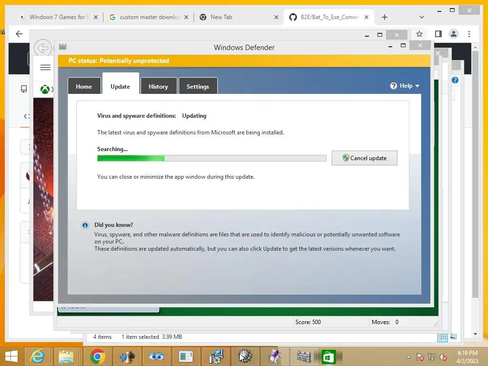This screenshot has height=366, width=488.
Task: Show hidden system tray icons
Action: point(408,357)
